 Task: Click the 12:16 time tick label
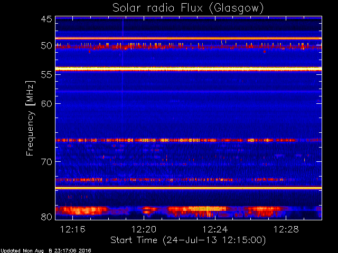point(73,229)
